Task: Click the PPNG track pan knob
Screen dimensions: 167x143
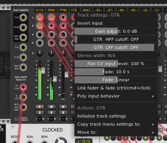Action: click(63, 53)
